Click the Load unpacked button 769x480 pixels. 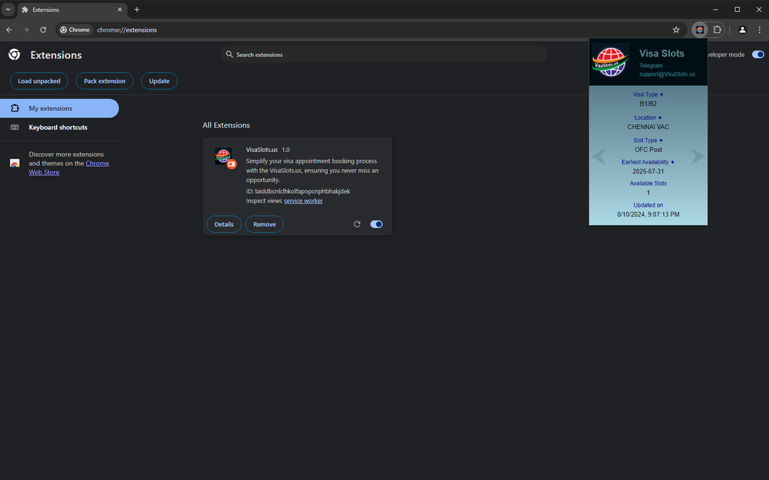(39, 81)
